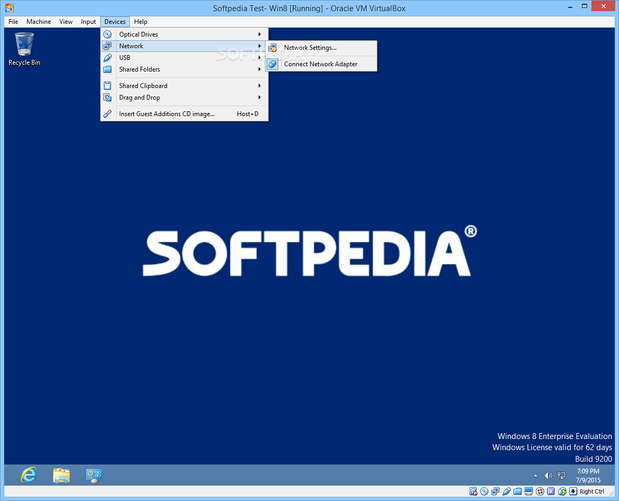Click the display status bar icon
This screenshot has height=501, width=619.
(x=528, y=491)
